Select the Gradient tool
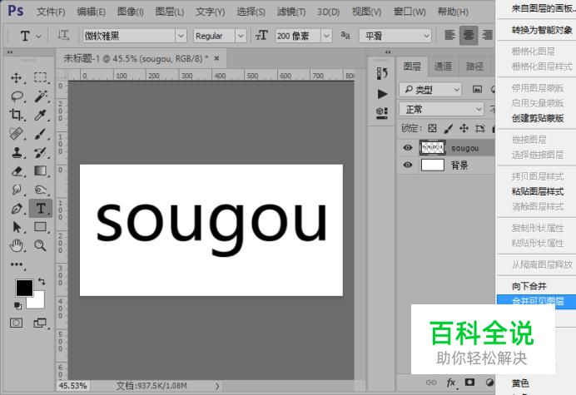 pyautogui.click(x=41, y=170)
